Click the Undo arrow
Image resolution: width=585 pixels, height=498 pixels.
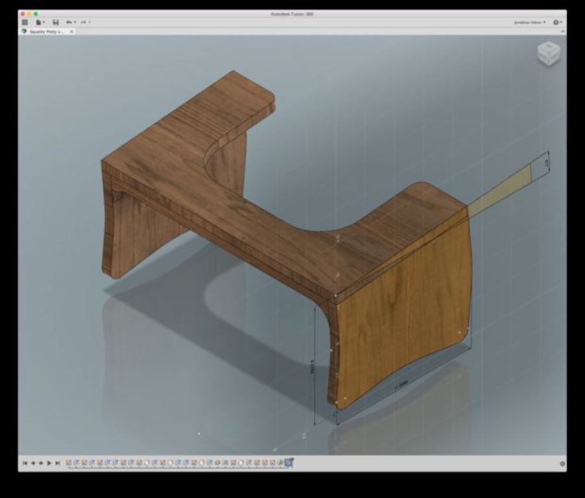pyautogui.click(x=69, y=22)
